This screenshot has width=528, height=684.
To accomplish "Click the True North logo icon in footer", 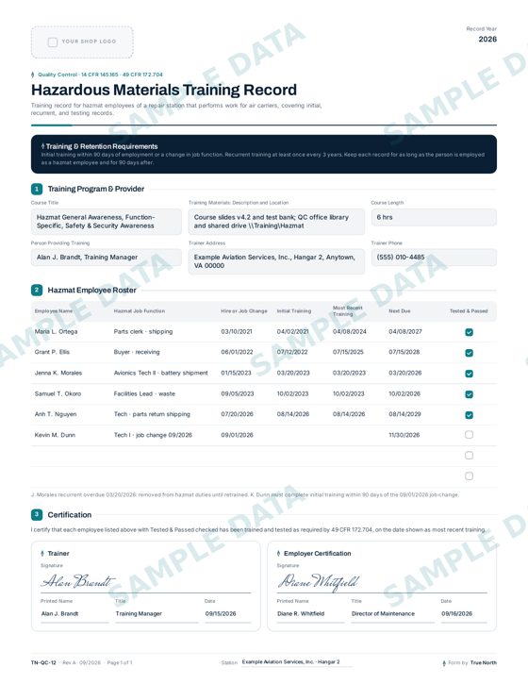I will point(444,662).
